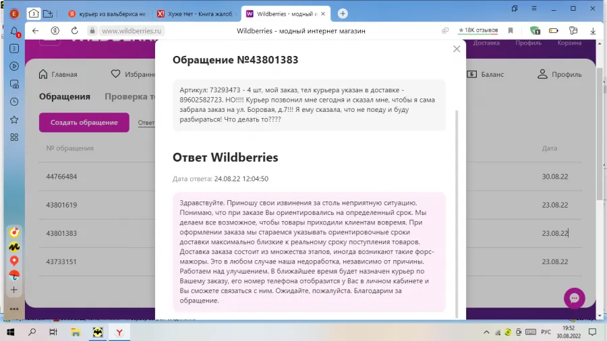This screenshot has height=341, width=607.
Task: Switch to курьер из вальбериса tab
Action: tap(108, 13)
